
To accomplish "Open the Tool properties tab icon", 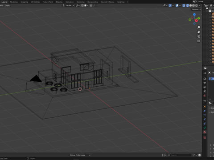I will tap(205, 73).
